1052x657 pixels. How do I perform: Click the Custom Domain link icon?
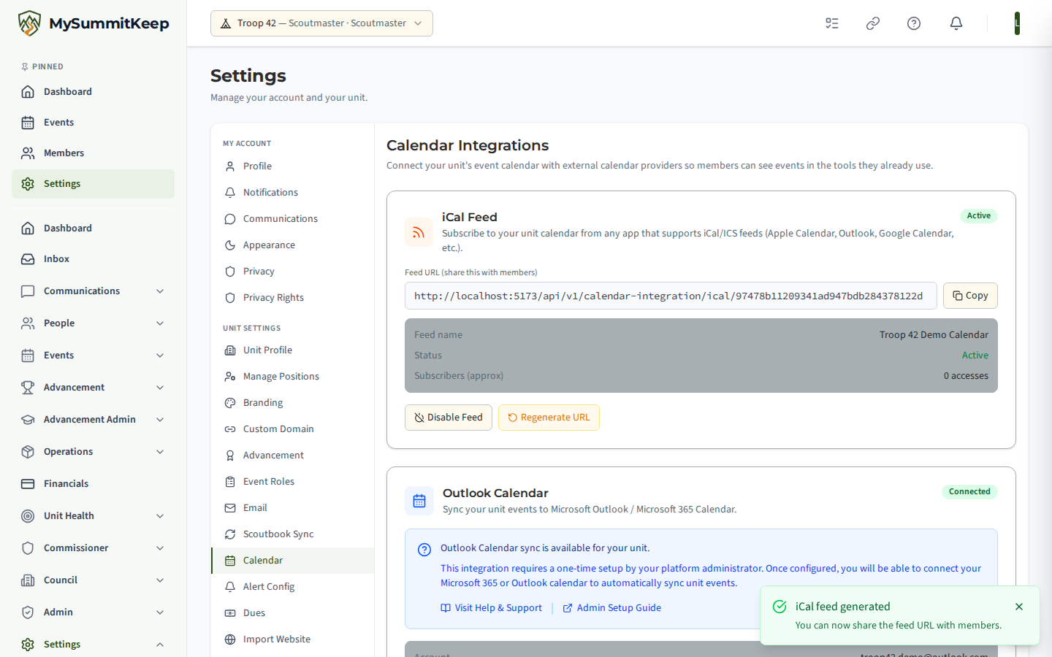pos(230,429)
